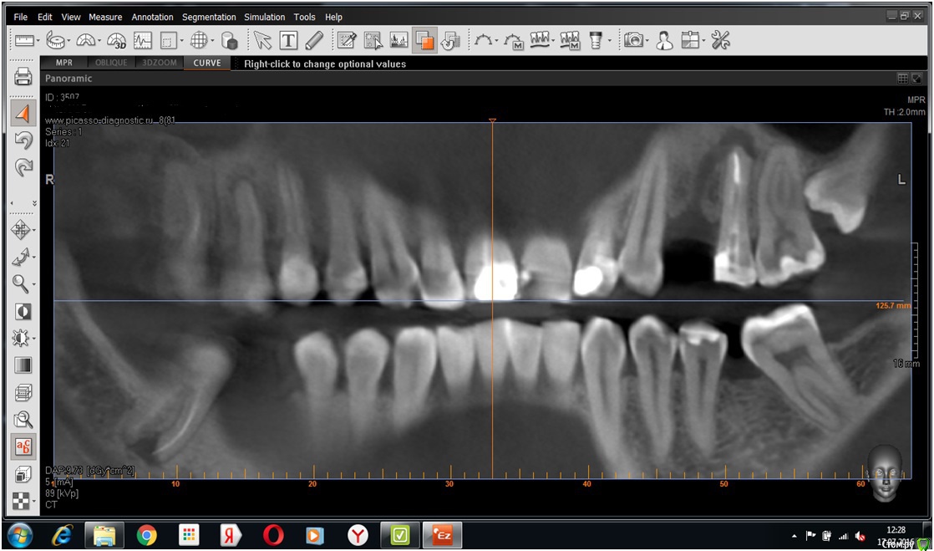Screen dimensions: 934x551
Task: Click the undo arrow in sidebar
Action: [23, 140]
